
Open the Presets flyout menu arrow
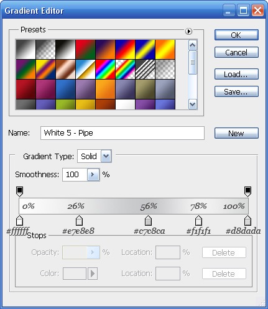(x=188, y=31)
